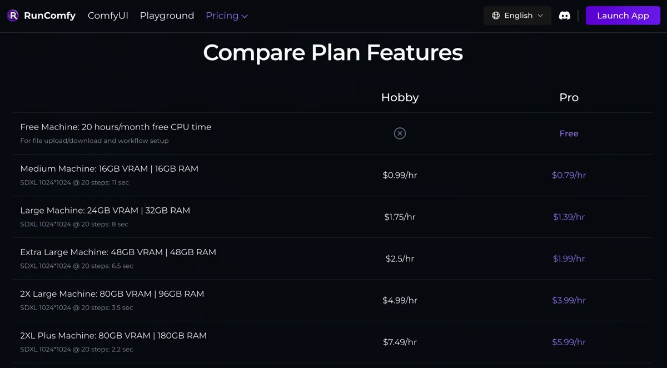The height and width of the screenshot is (368, 667).
Task: Open the English language selector
Action: [x=517, y=16]
